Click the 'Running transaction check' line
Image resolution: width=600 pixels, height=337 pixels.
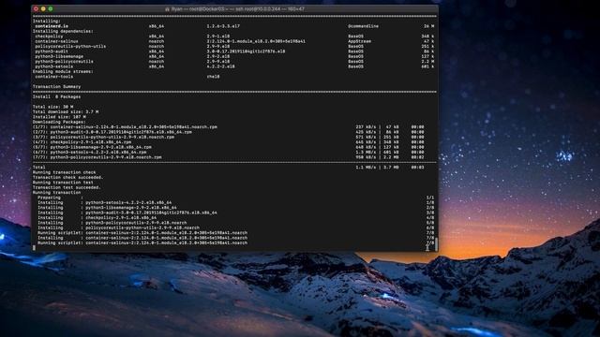click(x=65, y=172)
